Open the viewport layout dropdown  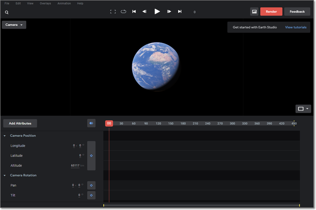tap(303, 109)
